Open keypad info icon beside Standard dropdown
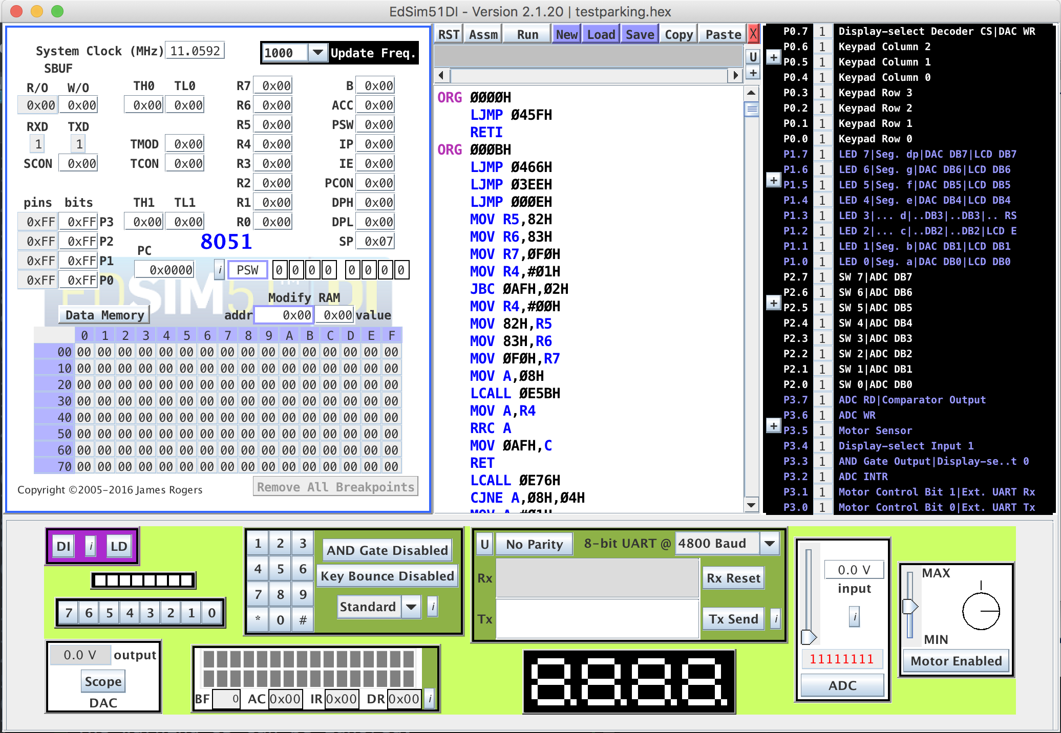 (x=433, y=607)
